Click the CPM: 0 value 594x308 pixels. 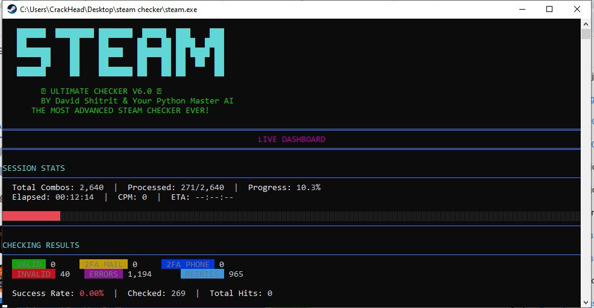point(132,197)
